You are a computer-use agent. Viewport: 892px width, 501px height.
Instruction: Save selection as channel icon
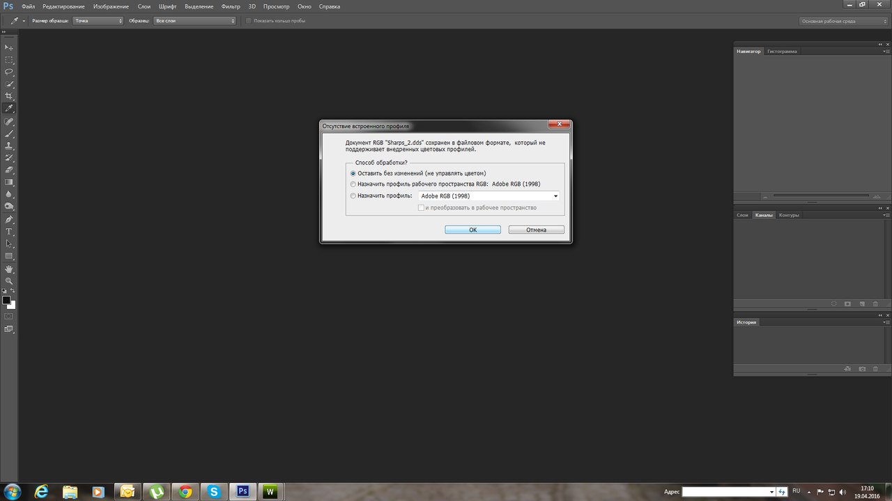[x=847, y=304]
